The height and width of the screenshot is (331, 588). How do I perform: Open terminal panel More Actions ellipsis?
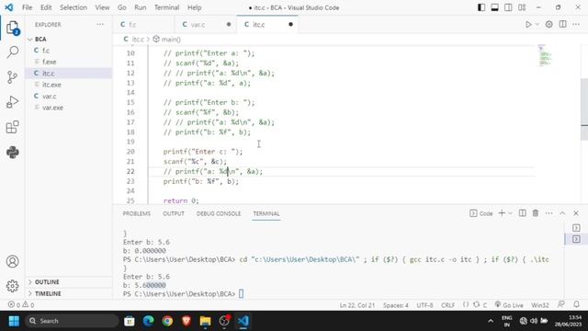click(x=549, y=213)
